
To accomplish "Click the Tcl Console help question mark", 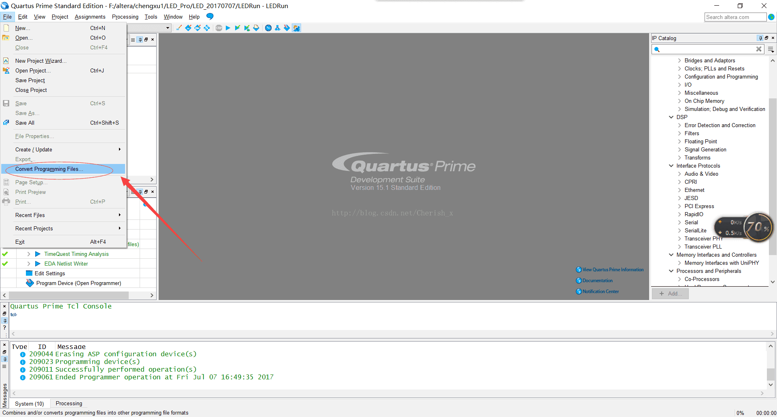I will click(4, 328).
